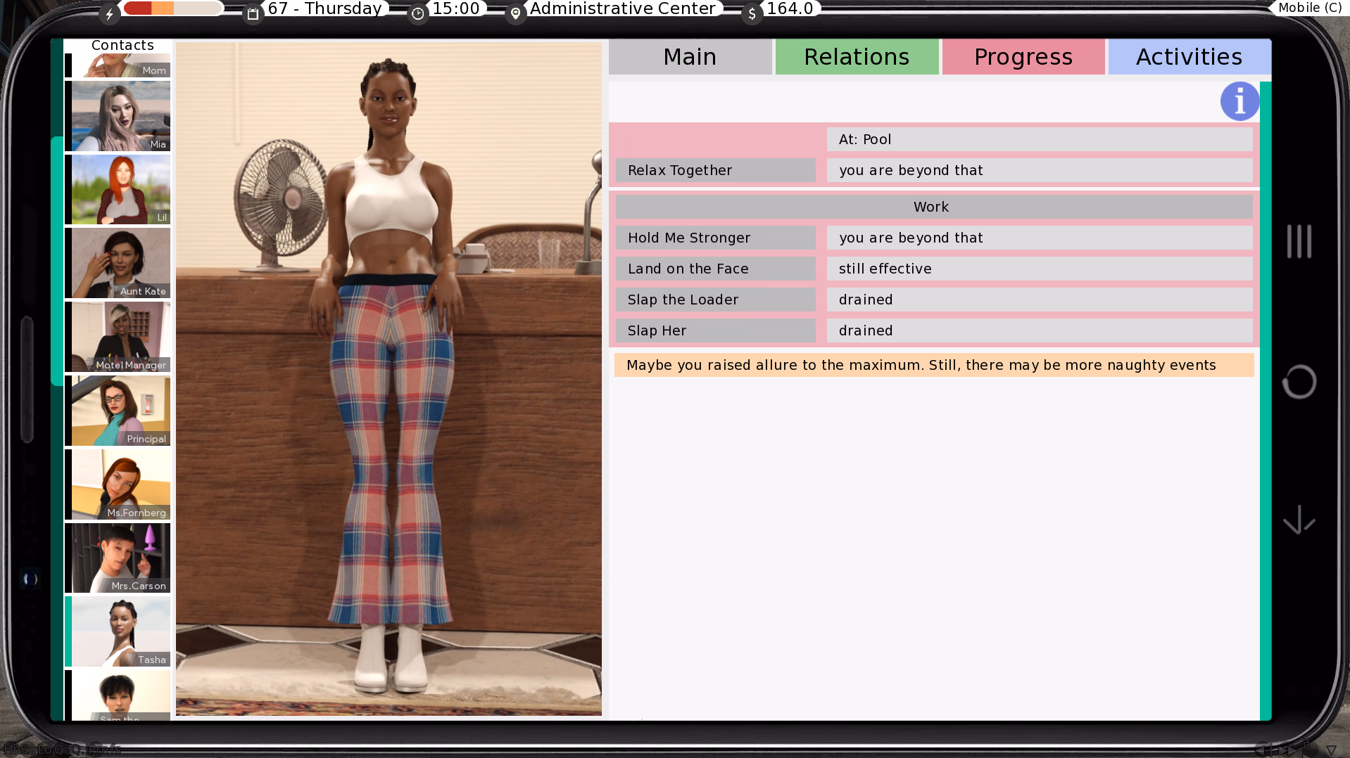Switch to the Main tab

tap(690, 57)
